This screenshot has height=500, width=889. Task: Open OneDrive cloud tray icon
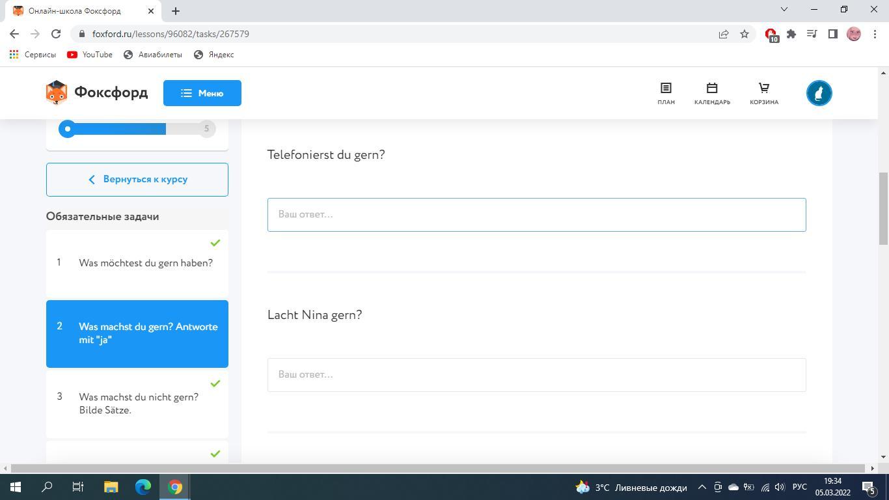coord(733,487)
